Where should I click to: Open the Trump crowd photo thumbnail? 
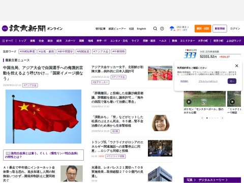160,148
